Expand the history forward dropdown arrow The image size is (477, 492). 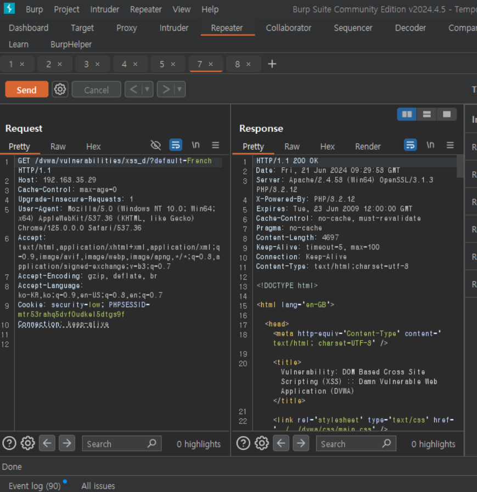pyautogui.click(x=179, y=89)
